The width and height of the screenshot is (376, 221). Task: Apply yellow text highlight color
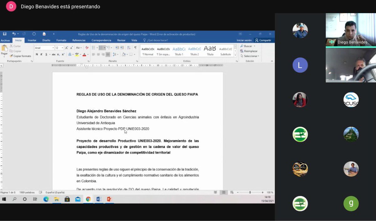pyautogui.click(x=77, y=54)
